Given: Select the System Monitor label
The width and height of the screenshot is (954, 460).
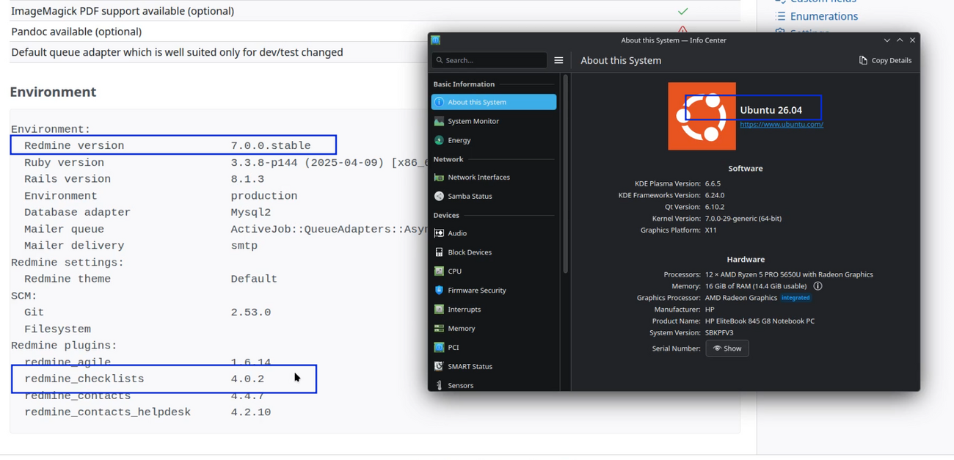Looking at the screenshot, I should [x=473, y=121].
